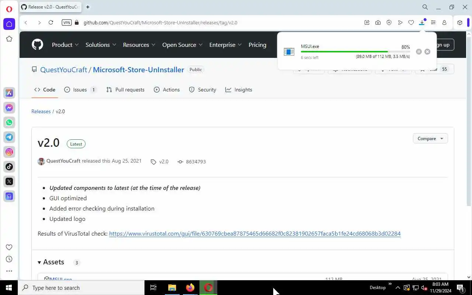Screen dimensions: 472x295
Task: Expand the Solutions dropdown menu
Action: pyautogui.click(x=101, y=45)
